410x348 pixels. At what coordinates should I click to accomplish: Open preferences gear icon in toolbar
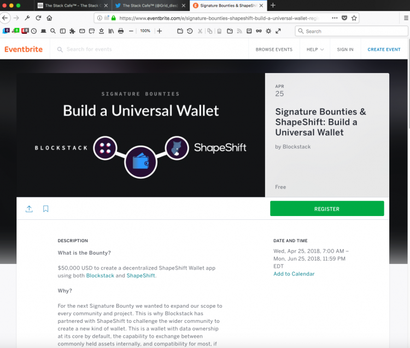pyautogui.click(x=268, y=31)
